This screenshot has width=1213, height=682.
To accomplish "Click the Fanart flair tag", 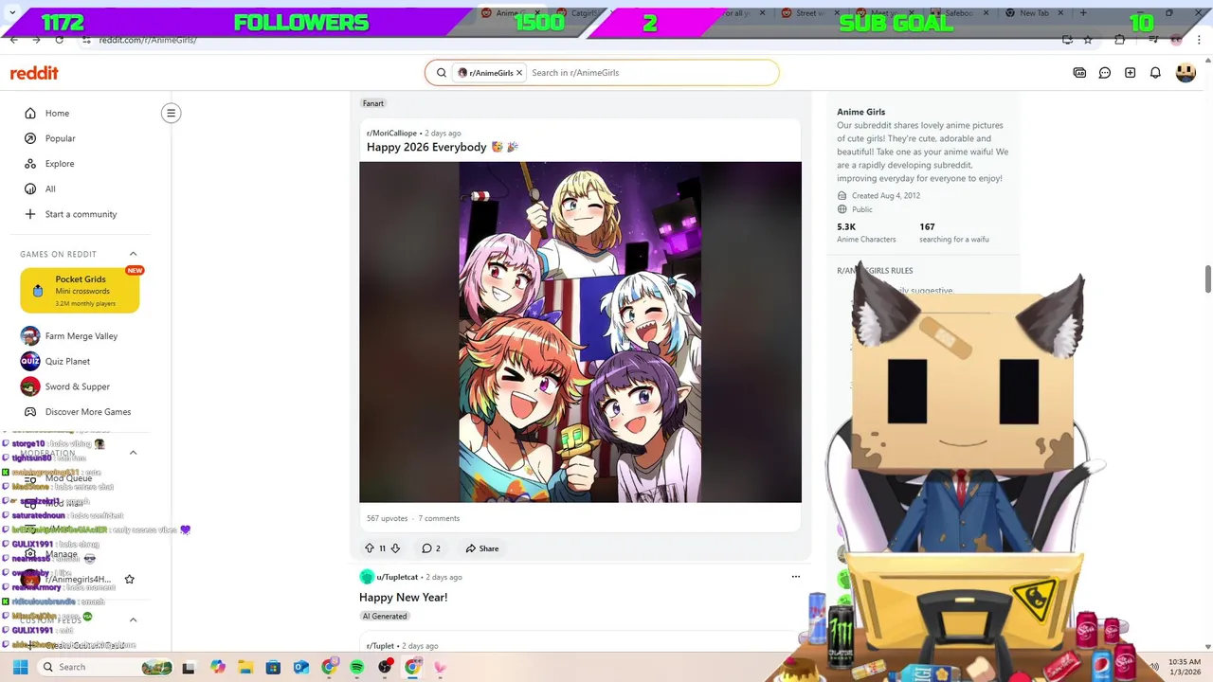I will [373, 103].
